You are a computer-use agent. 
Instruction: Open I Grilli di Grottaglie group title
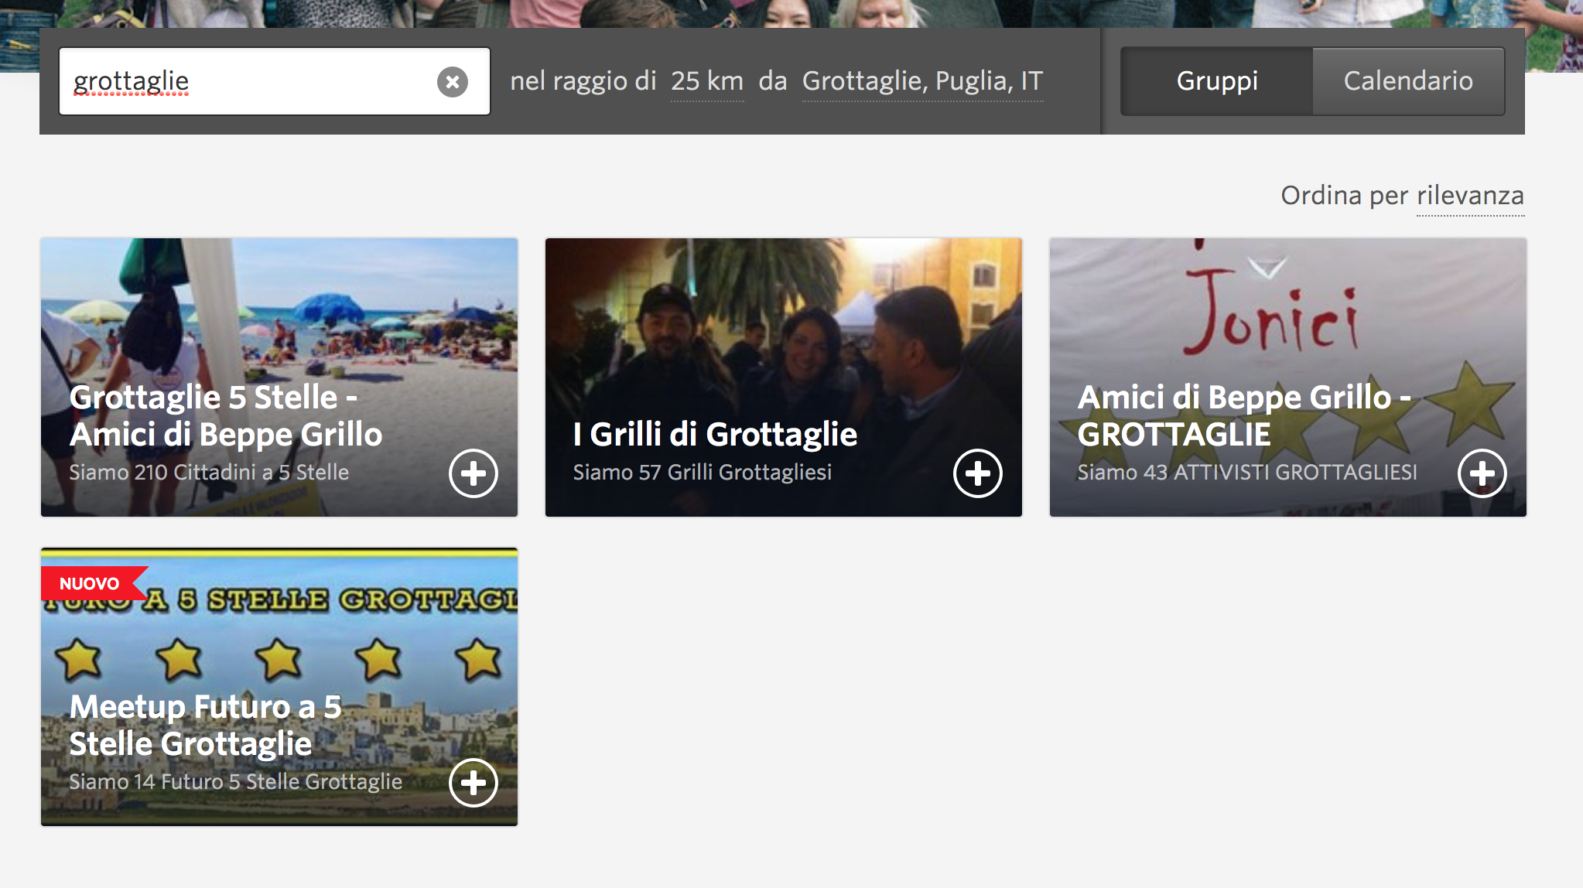click(715, 435)
